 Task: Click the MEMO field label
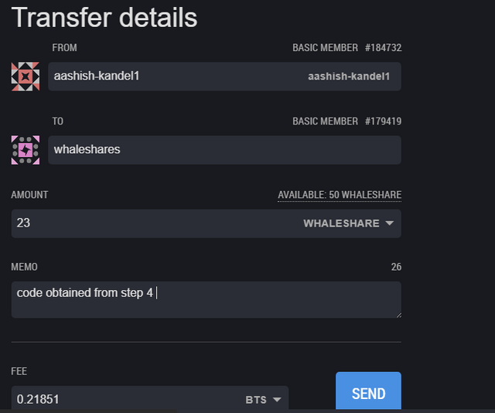click(24, 267)
